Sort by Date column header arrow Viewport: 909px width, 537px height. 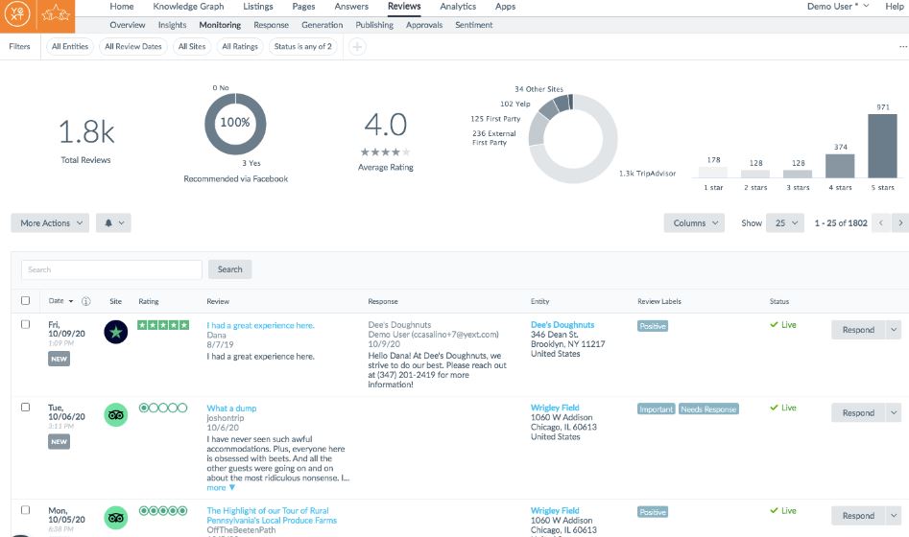(71, 301)
